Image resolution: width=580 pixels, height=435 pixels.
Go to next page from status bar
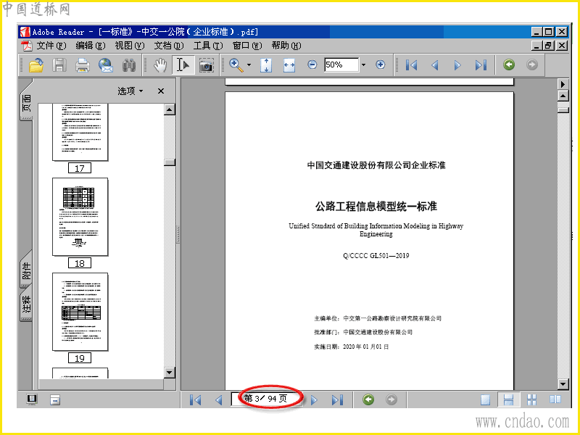(x=314, y=400)
